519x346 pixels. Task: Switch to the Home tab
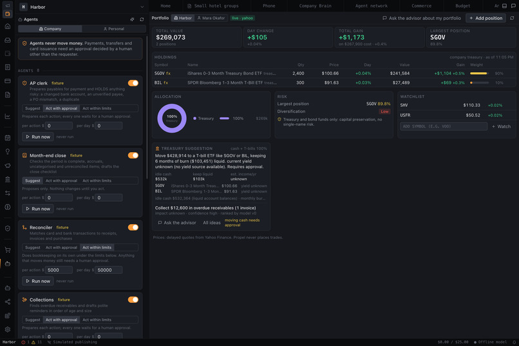(x=165, y=6)
